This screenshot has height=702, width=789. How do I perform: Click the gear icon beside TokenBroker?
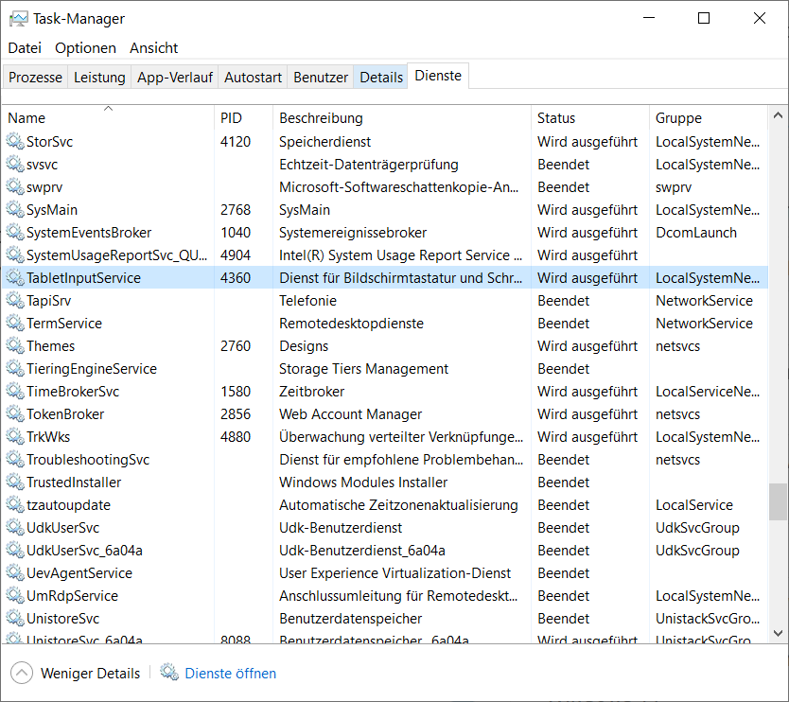click(x=14, y=414)
